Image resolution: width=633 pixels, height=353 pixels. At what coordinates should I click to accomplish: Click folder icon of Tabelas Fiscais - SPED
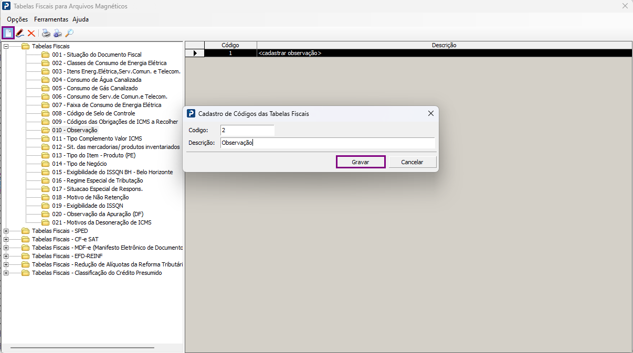pos(25,231)
